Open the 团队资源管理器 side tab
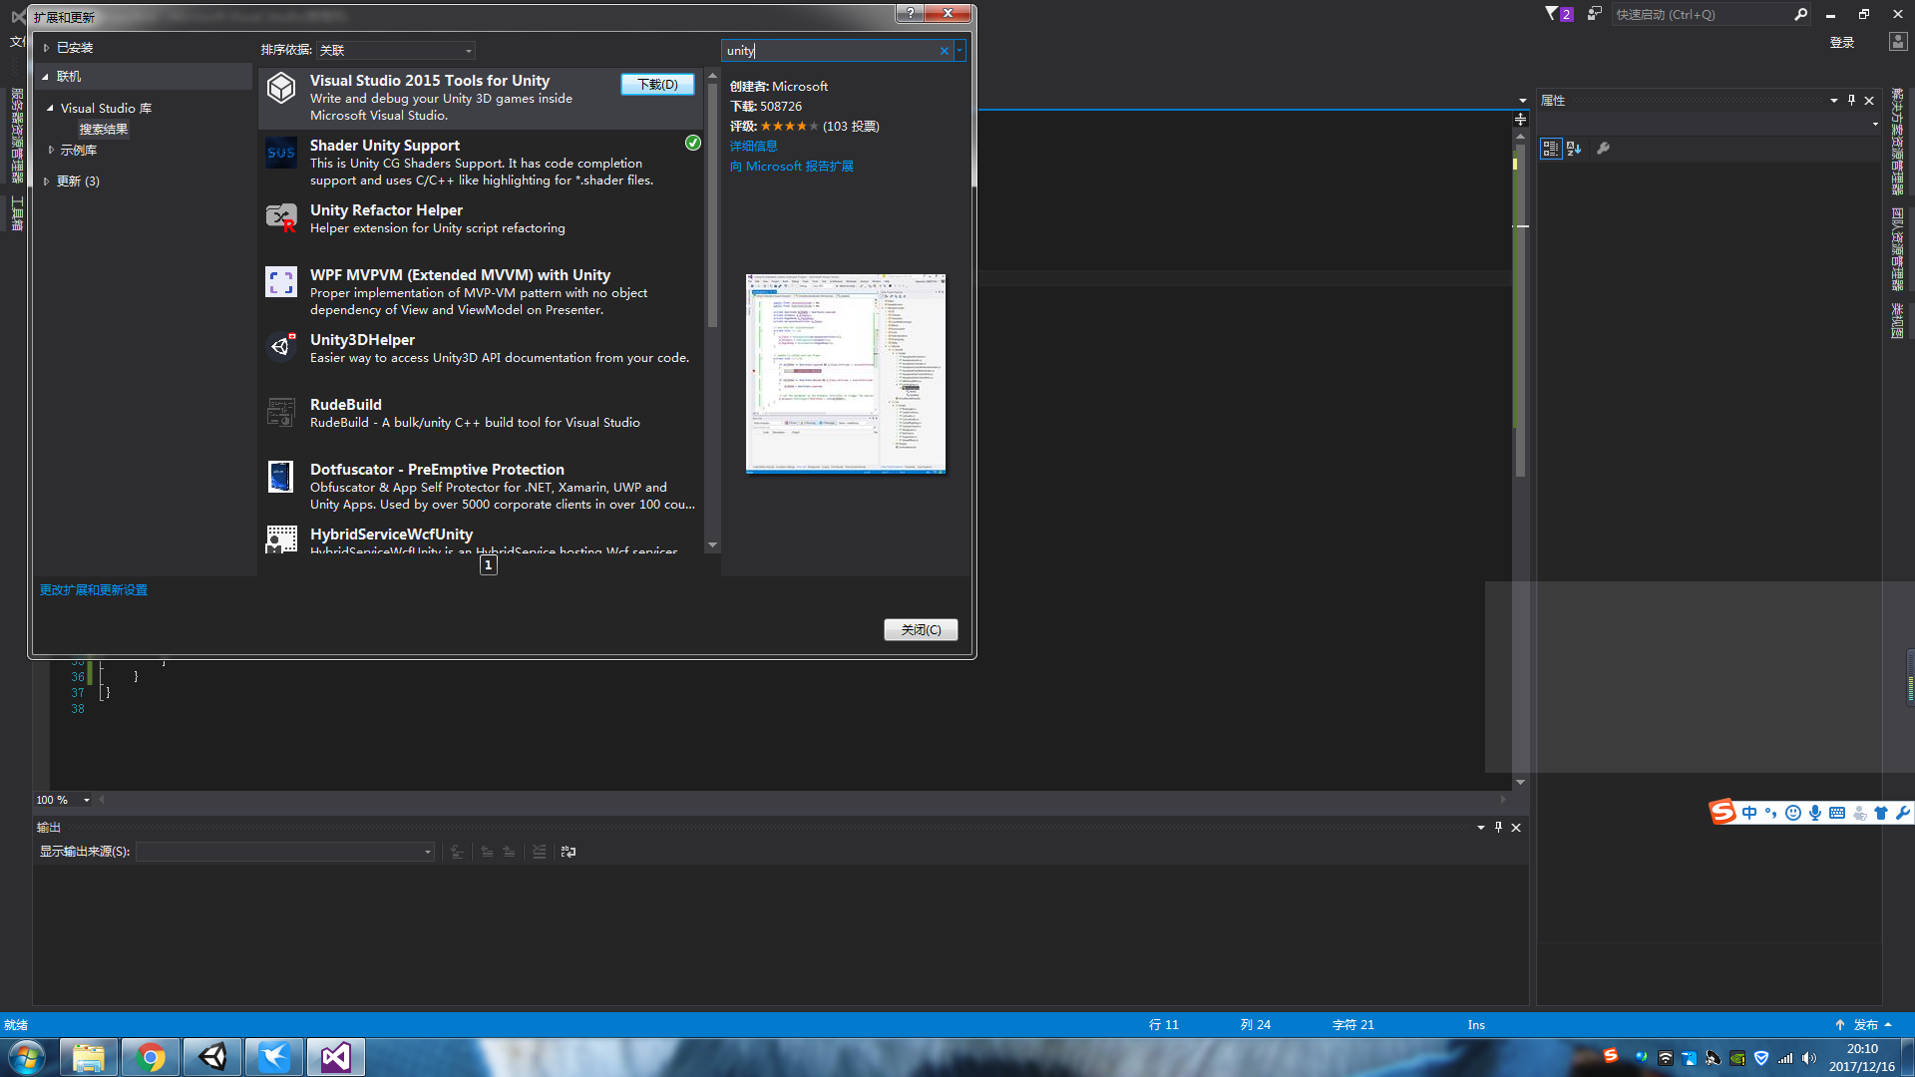This screenshot has width=1915, height=1077. pos(1897,249)
